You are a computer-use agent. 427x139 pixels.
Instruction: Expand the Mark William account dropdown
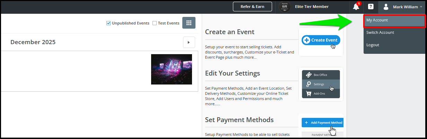(x=402, y=7)
